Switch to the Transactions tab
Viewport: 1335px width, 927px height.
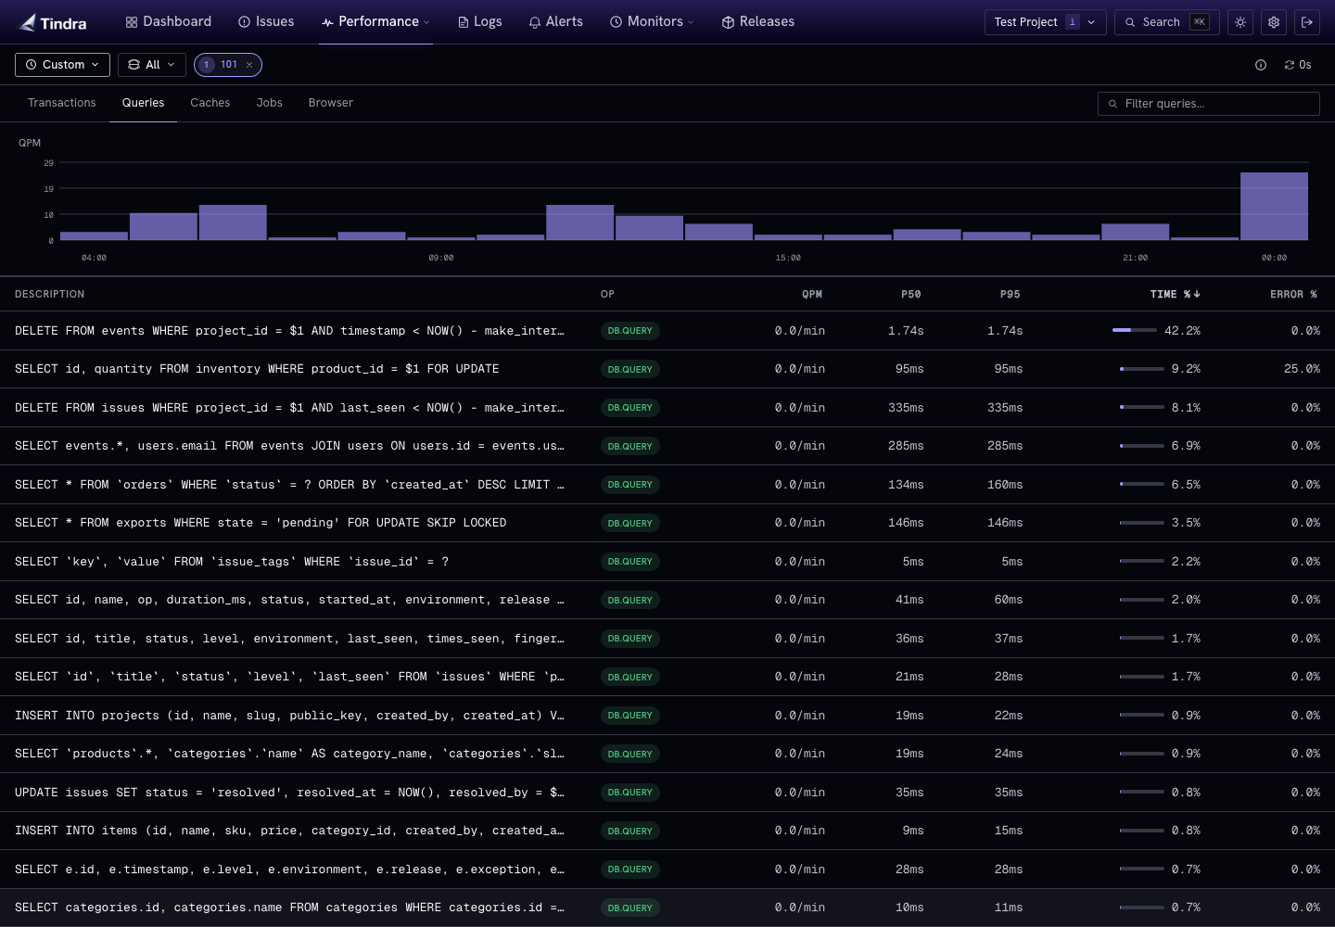coord(62,103)
